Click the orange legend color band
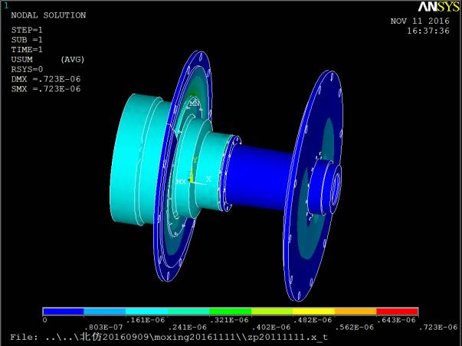 coord(354,311)
